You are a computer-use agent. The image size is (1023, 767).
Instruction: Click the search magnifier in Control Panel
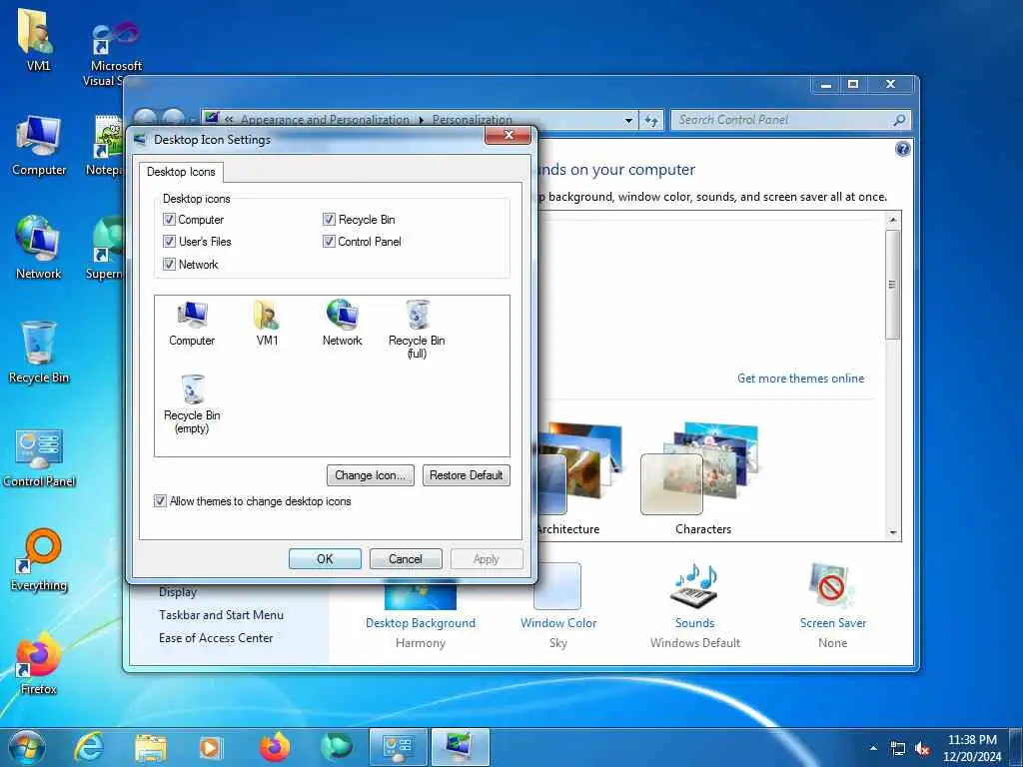point(899,120)
